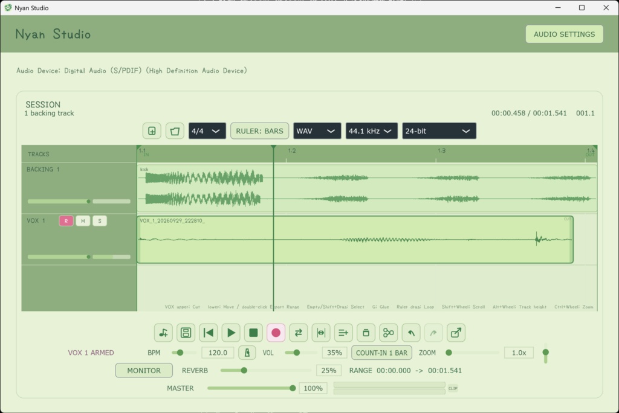Screen dimensions: 619x413
Task: Click the BPM value field showing 120.0
Action: click(218, 353)
